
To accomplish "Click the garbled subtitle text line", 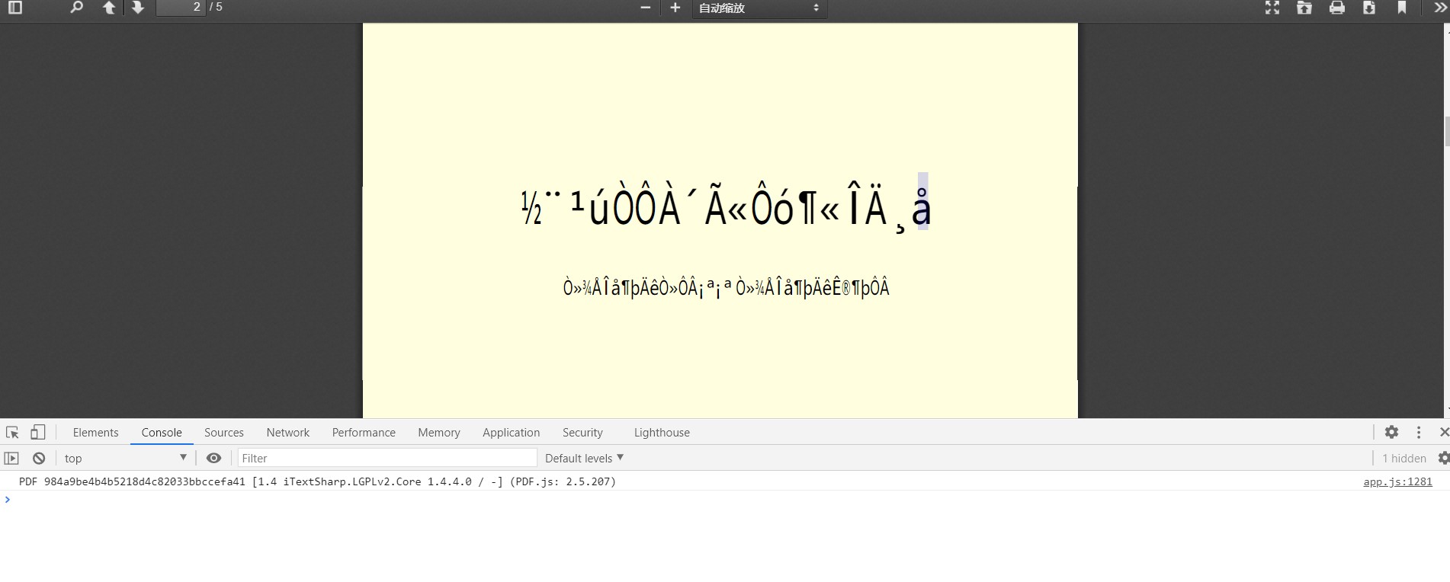I will point(726,288).
